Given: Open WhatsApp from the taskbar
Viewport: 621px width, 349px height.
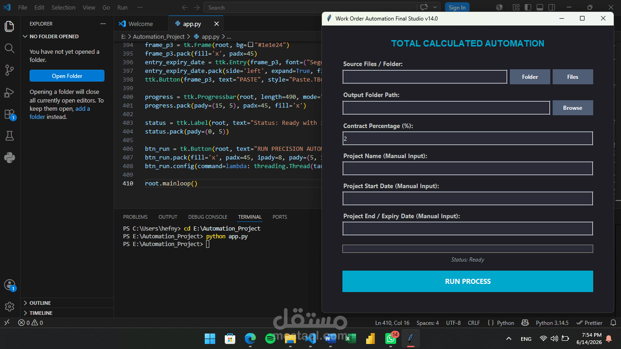Looking at the screenshot, I should click(391, 339).
